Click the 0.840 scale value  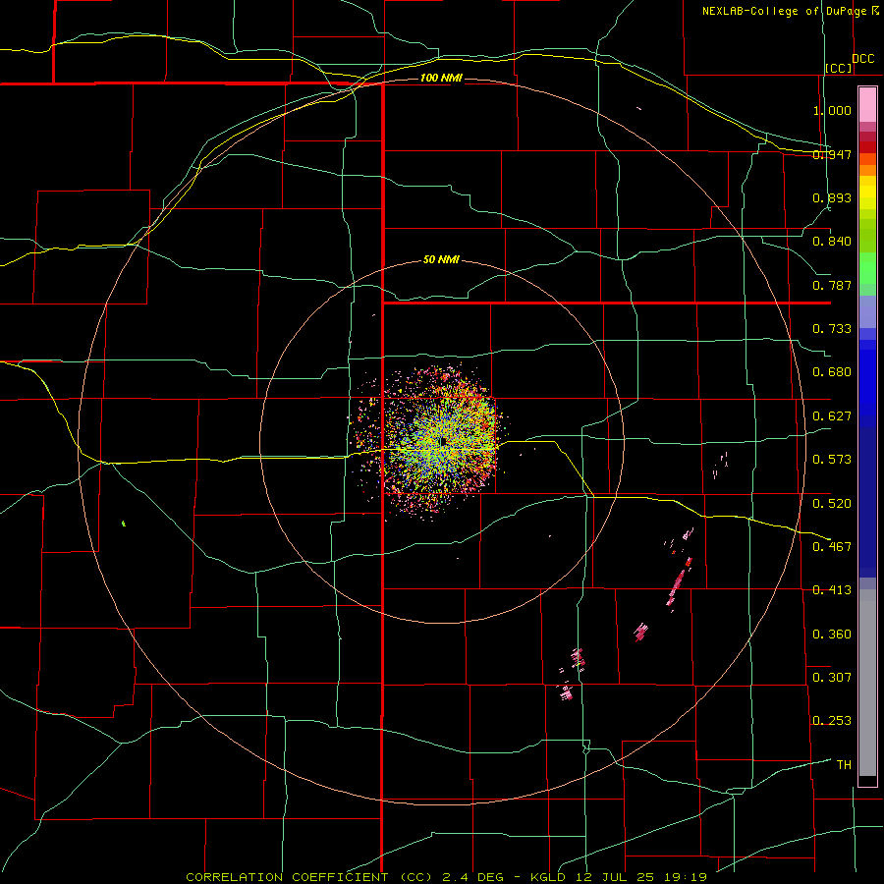point(832,242)
